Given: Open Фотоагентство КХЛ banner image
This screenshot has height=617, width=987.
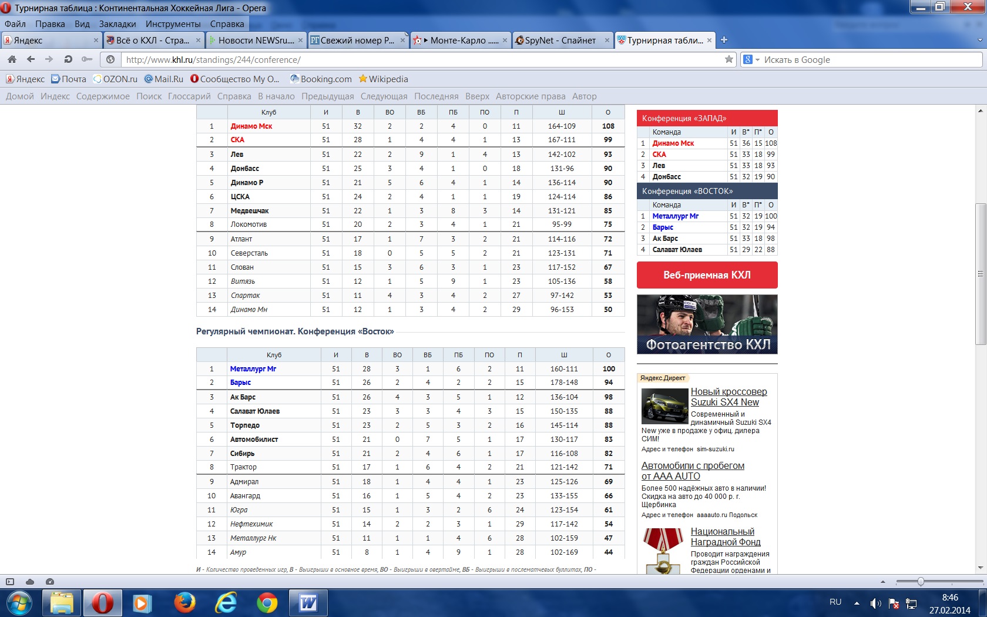Looking at the screenshot, I should [x=707, y=324].
